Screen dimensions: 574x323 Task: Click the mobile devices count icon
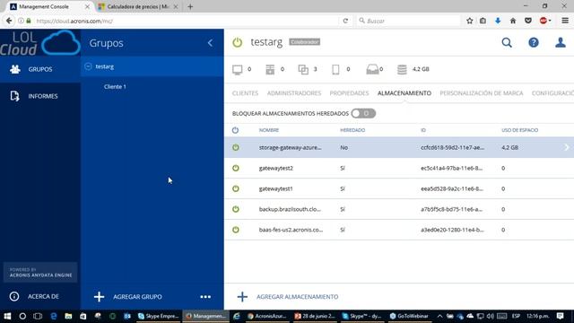pyautogui.click(x=335, y=69)
